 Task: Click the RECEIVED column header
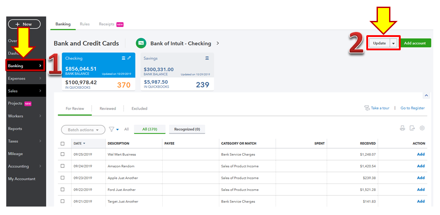point(368,143)
